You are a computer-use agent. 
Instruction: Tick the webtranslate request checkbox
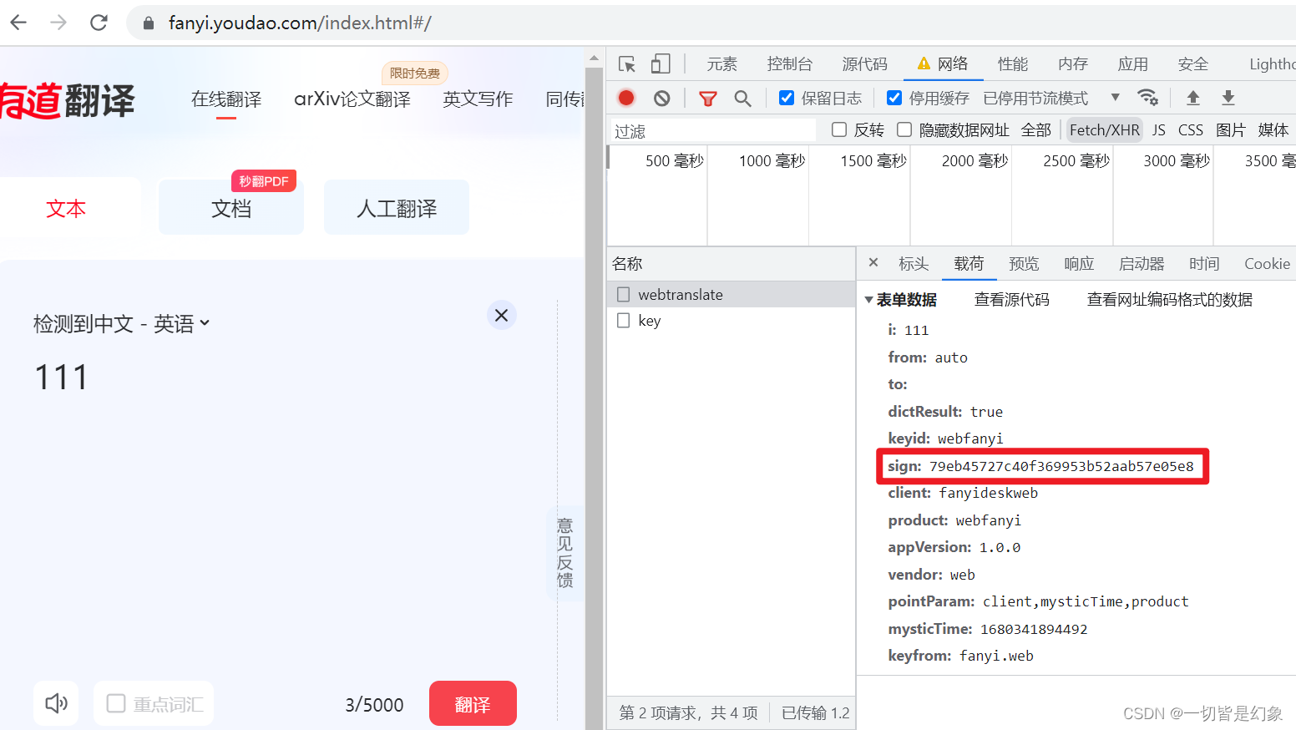tap(624, 294)
